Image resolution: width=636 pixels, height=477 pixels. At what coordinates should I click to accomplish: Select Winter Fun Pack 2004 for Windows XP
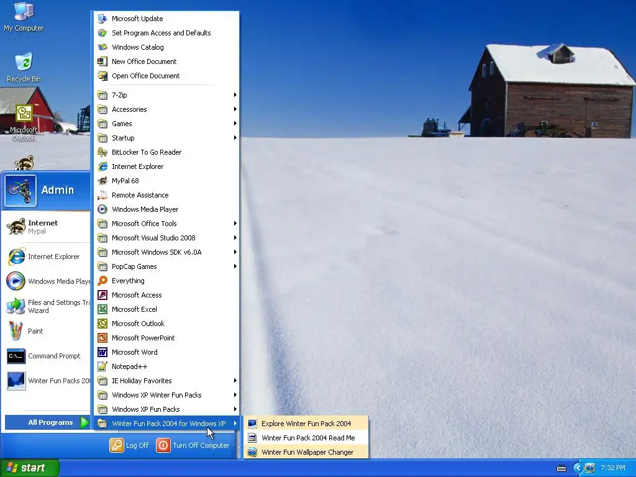coord(166,424)
